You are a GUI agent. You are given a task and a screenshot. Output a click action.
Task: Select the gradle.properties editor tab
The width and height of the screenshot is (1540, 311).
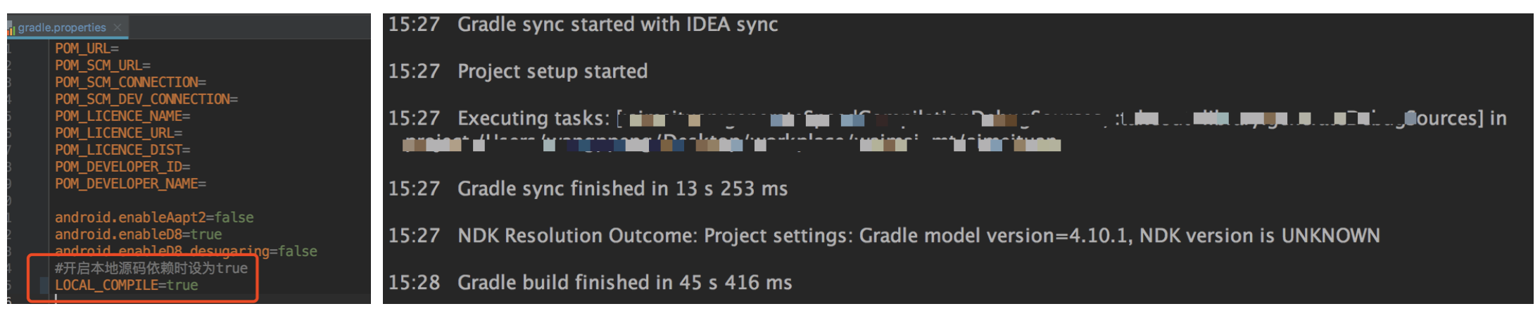tap(62, 27)
